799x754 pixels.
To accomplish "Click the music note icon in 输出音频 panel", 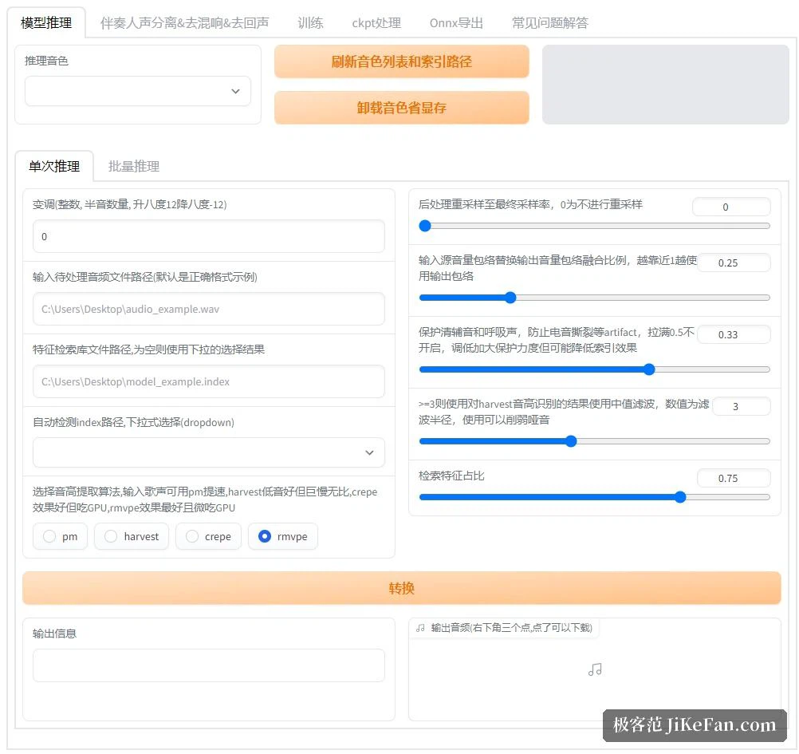I will pyautogui.click(x=595, y=669).
